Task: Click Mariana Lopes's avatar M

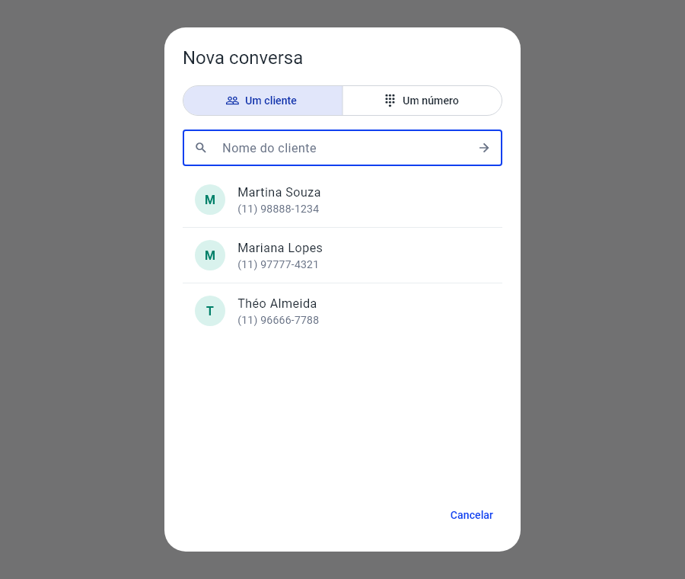Action: 210,255
